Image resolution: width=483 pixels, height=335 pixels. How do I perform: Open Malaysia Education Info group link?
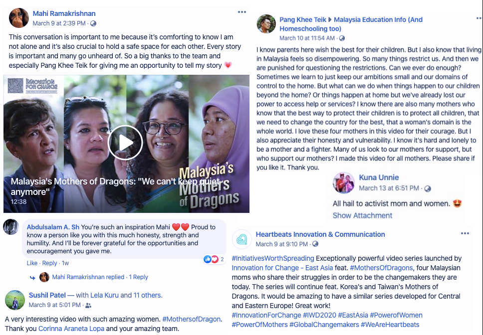(x=351, y=24)
